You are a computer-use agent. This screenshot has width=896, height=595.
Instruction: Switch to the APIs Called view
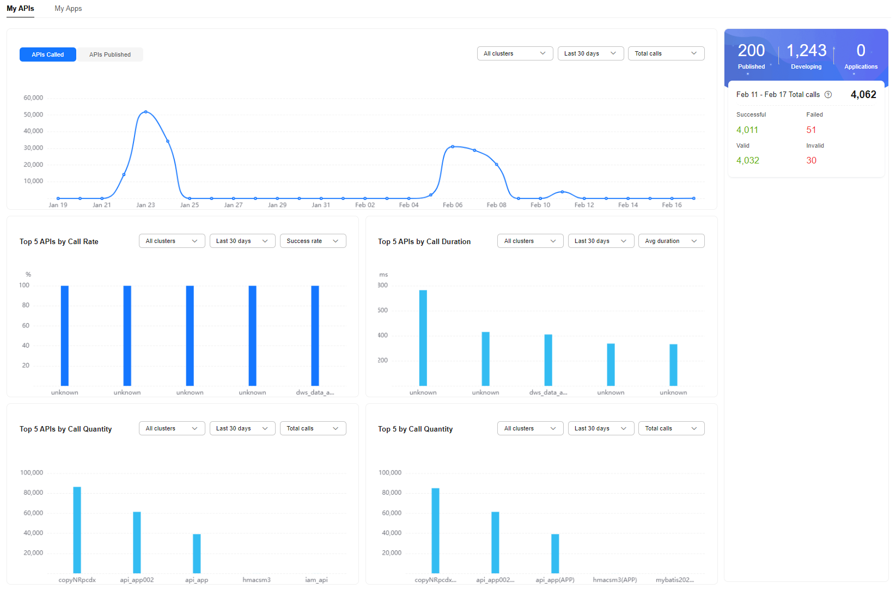tap(48, 54)
